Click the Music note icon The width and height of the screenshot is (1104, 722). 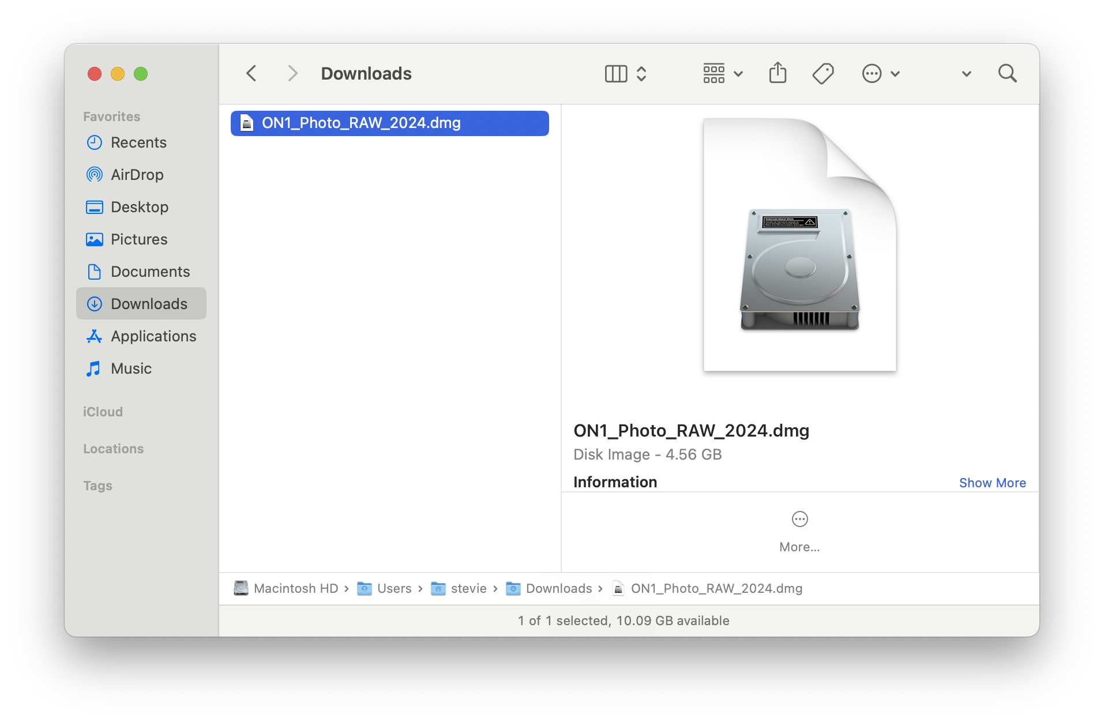[93, 368]
